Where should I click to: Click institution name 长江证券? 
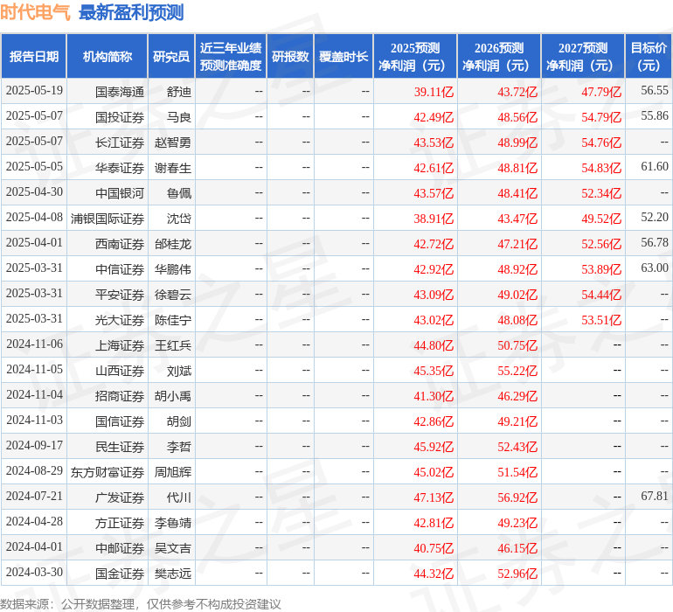click(120, 143)
